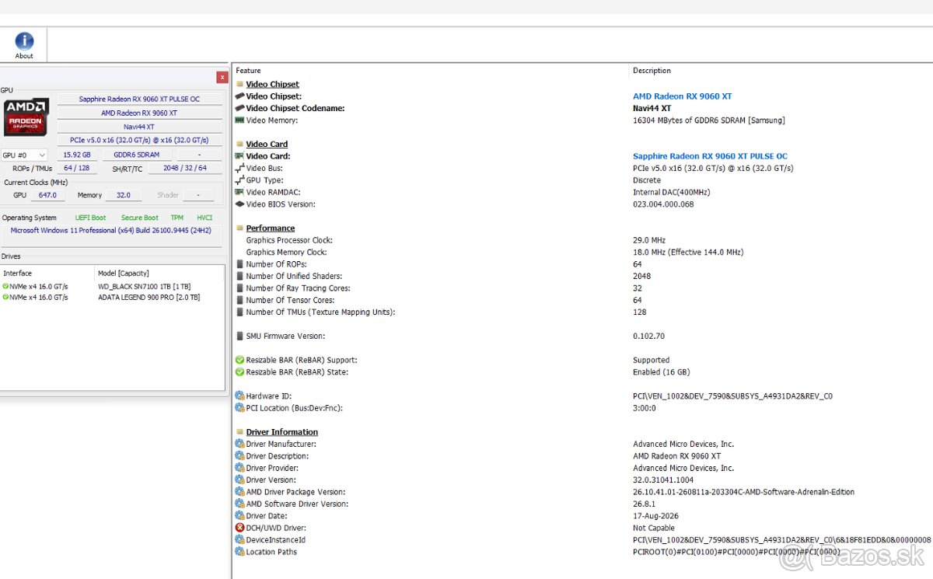Select the Video Memory feature row
933x579 pixels.
tap(583, 120)
